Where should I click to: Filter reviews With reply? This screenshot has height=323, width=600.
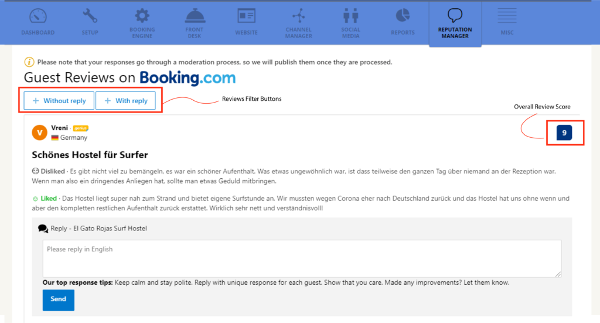click(x=125, y=101)
